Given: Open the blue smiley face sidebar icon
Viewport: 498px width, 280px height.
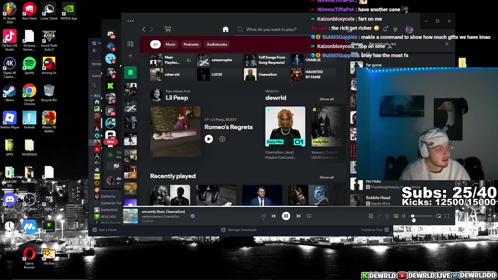Looking at the screenshot, I should [x=110, y=59].
